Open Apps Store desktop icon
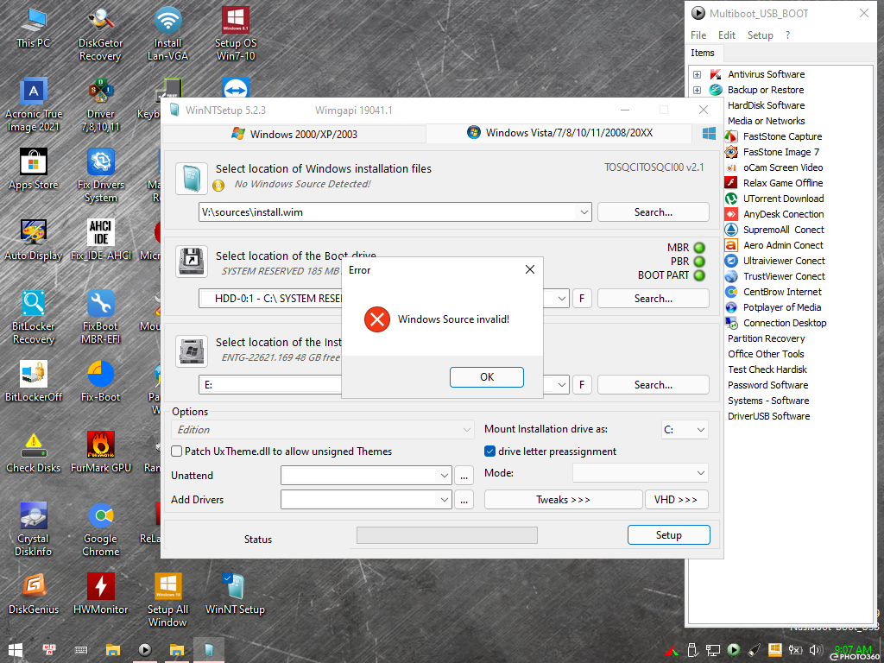 tap(34, 169)
